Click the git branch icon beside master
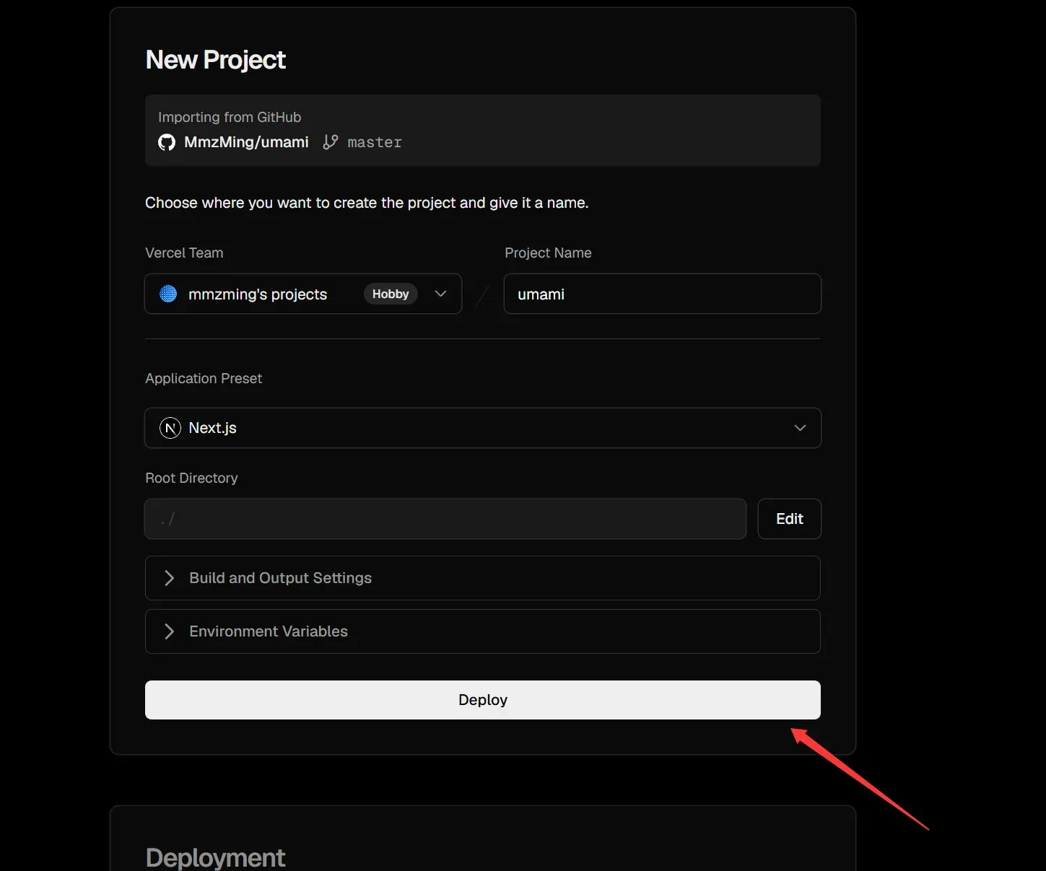 click(330, 142)
